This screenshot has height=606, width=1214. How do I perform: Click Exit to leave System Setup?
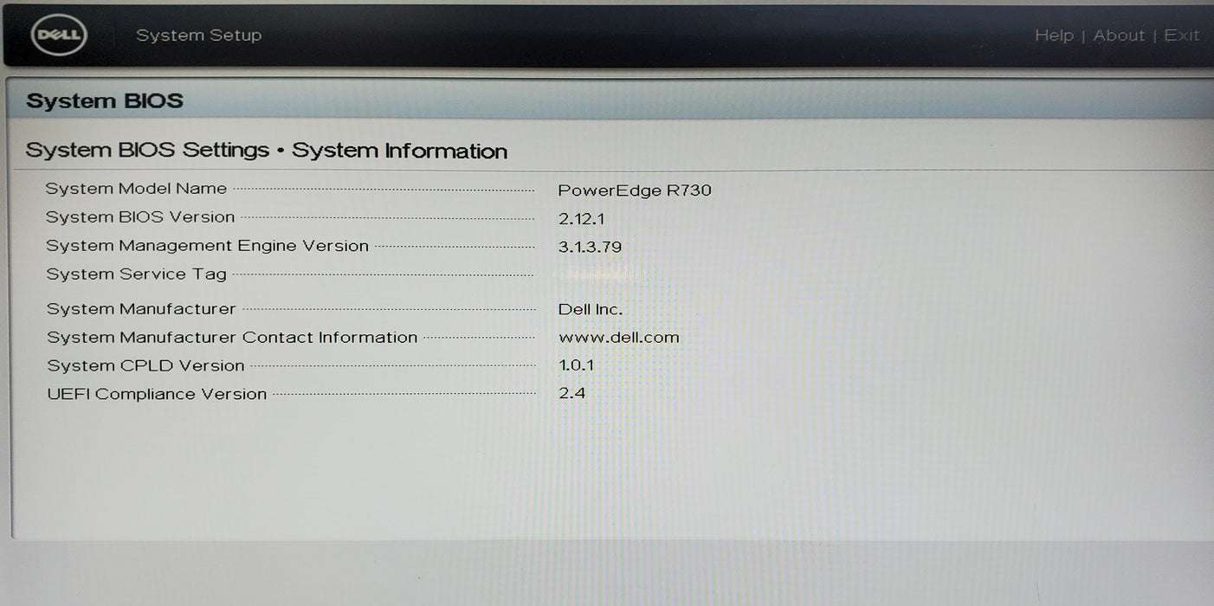coord(1182,35)
